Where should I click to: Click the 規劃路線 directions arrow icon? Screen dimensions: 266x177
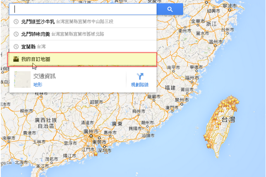coord(140,76)
